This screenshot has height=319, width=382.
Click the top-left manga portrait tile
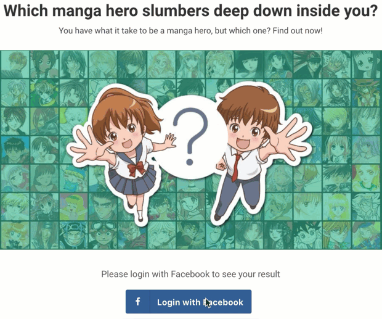click(15, 64)
